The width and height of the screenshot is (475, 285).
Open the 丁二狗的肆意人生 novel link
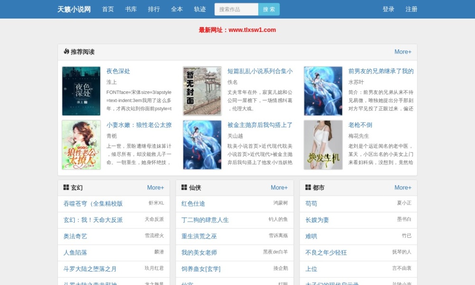[205, 220]
